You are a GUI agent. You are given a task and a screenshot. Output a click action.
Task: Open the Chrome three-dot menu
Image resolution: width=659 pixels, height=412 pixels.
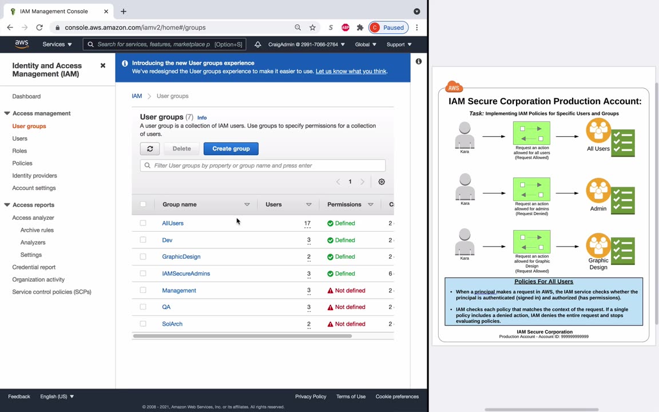point(417,27)
